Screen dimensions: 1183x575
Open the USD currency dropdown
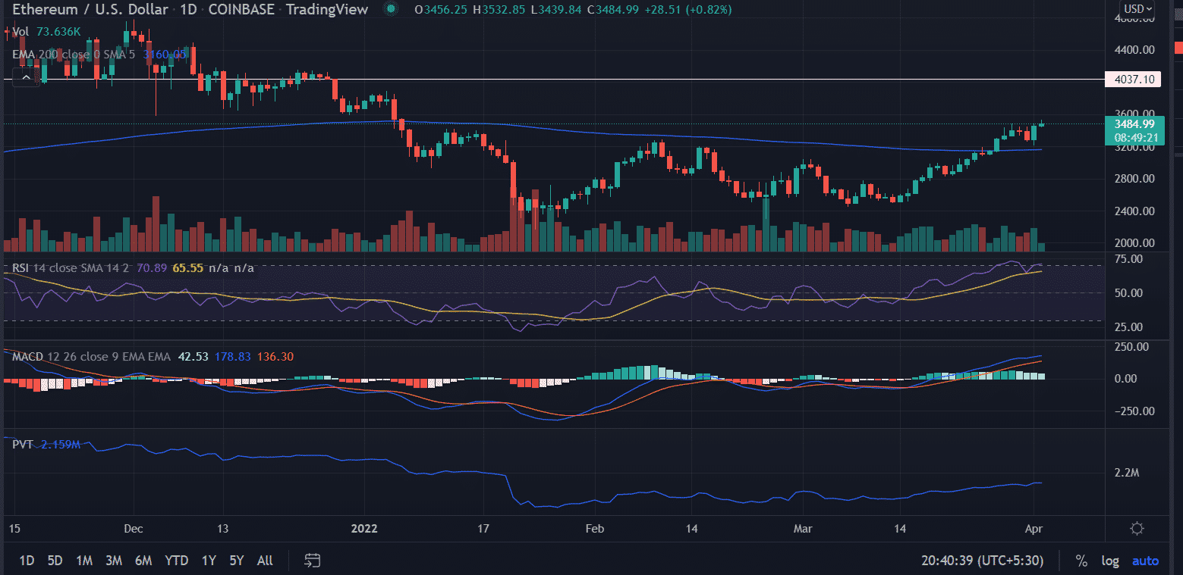tap(1138, 9)
